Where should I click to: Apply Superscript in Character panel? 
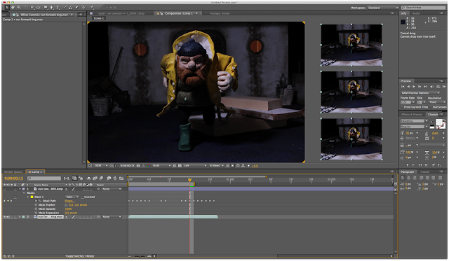tap(434, 164)
